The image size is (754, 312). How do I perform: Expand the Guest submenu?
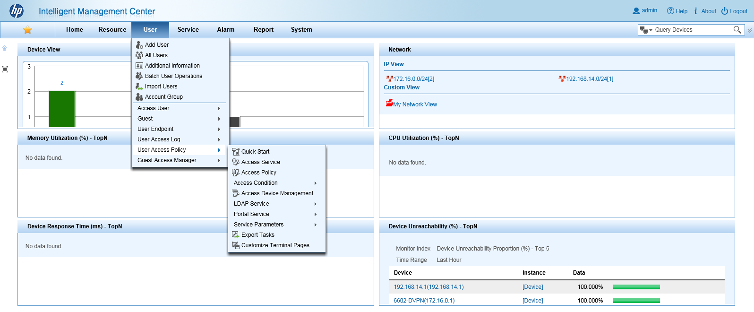(x=219, y=119)
